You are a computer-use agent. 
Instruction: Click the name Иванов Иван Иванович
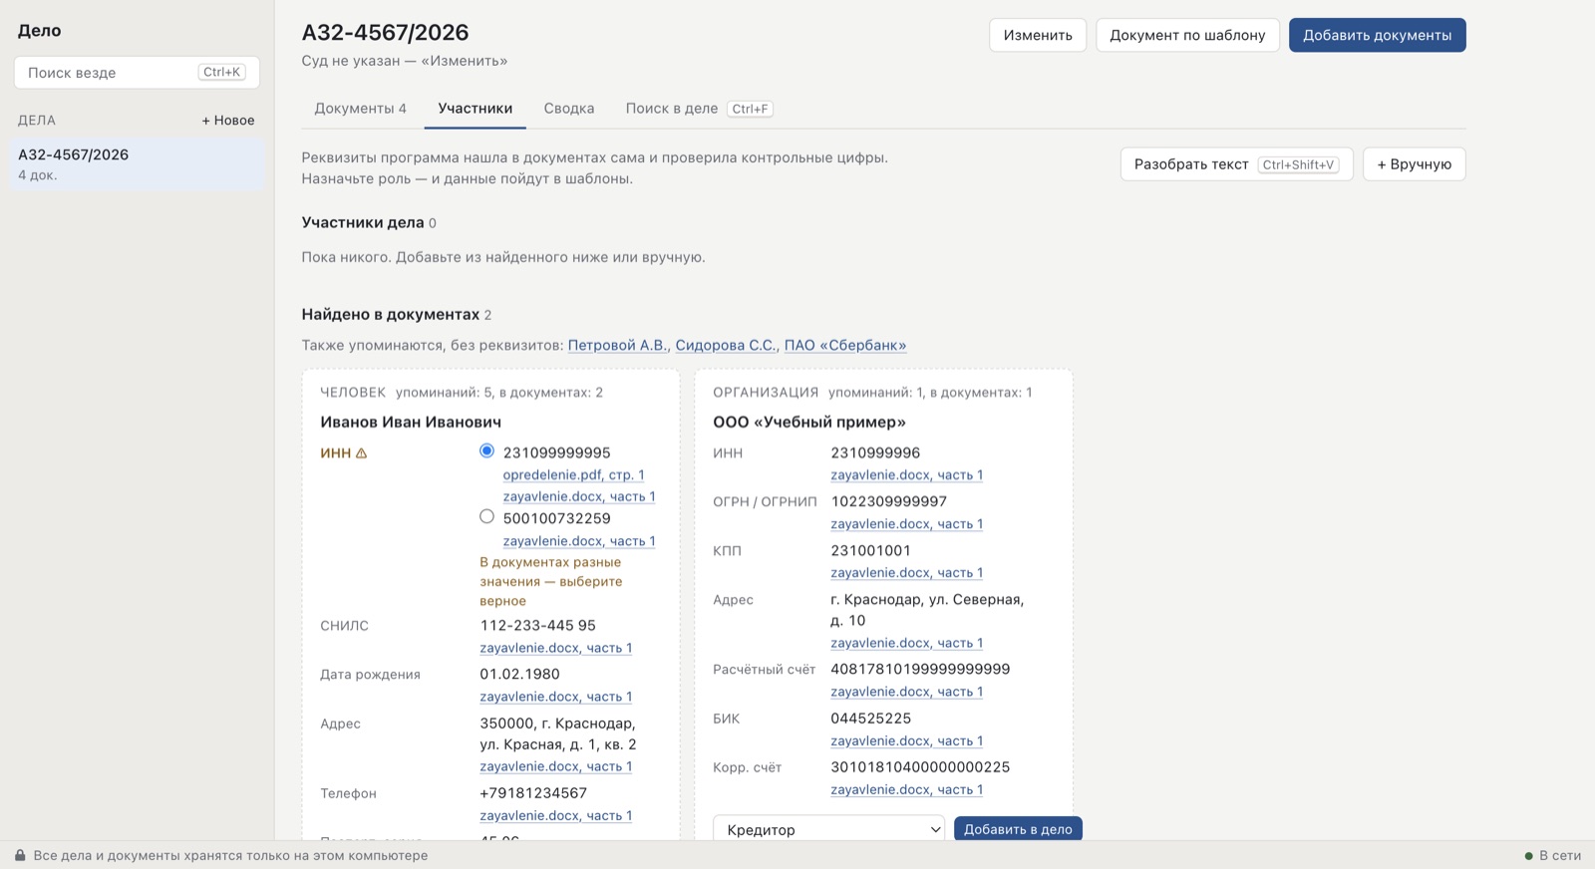tap(411, 423)
